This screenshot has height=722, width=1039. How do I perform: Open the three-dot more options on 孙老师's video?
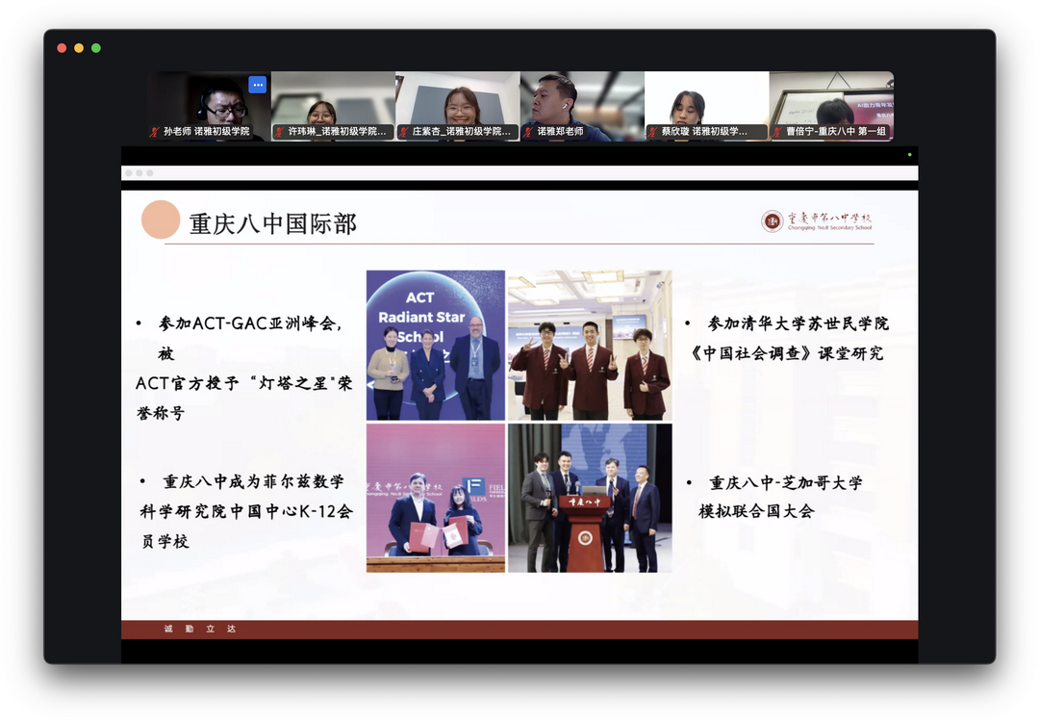[257, 85]
